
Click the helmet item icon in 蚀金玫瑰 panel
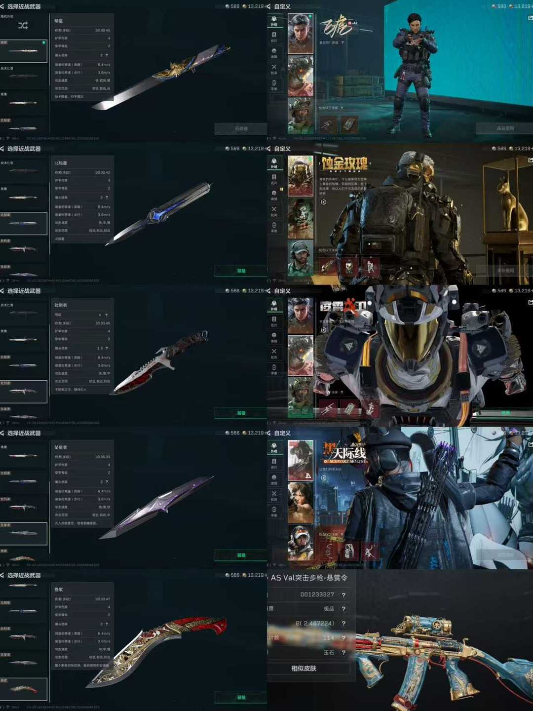point(349,267)
